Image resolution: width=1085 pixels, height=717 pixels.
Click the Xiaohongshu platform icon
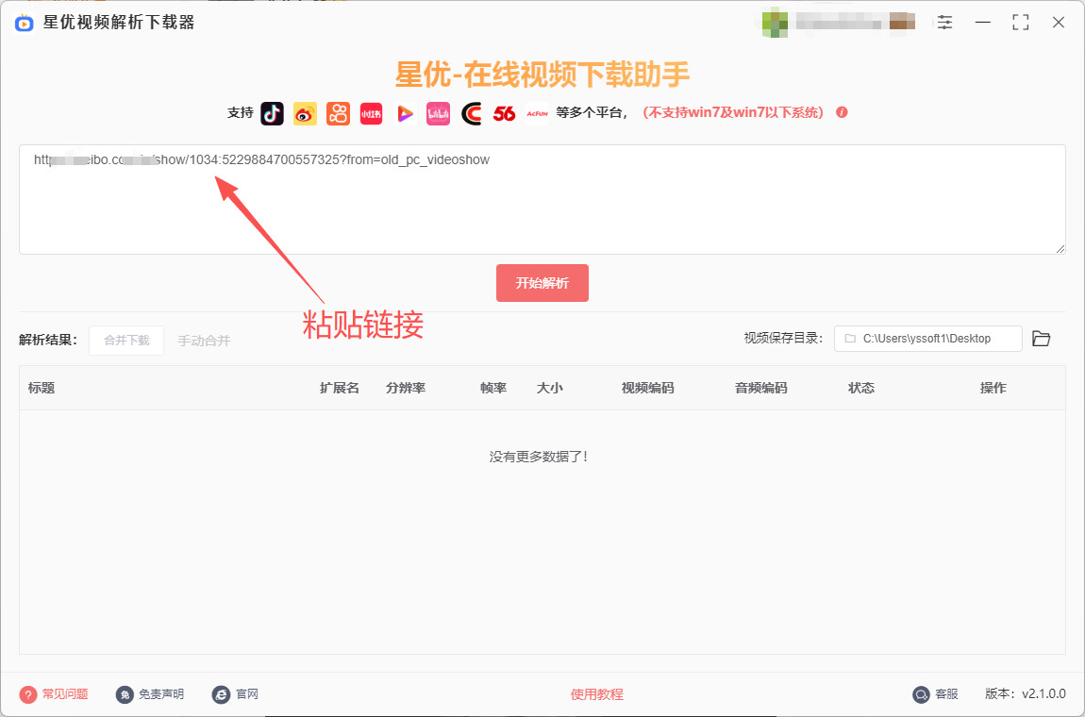point(372,113)
